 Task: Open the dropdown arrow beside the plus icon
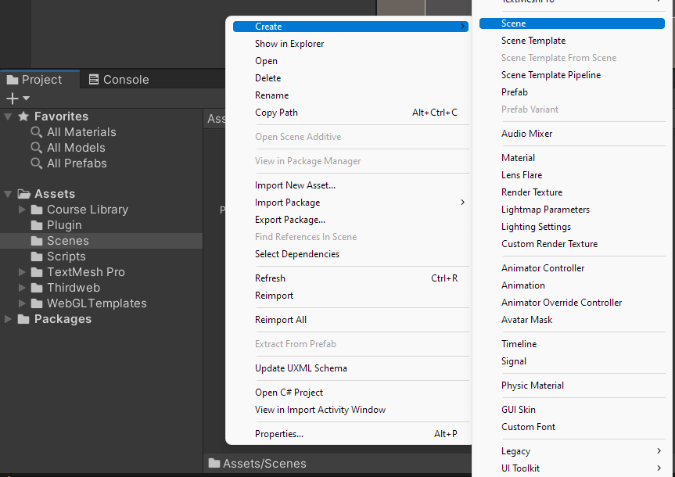tap(27, 99)
